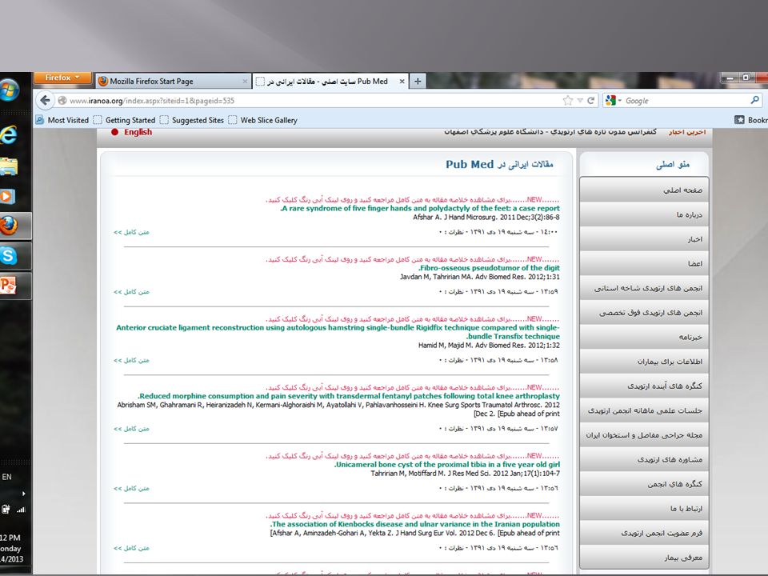Click full text link for the Afshar 2011 article
This screenshot has height=576, width=768.
point(131,232)
